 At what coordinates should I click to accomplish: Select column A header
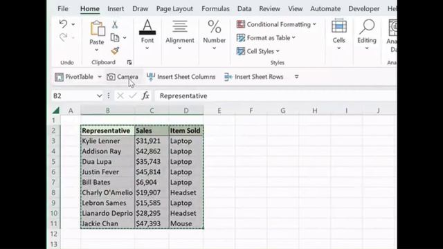71,111
